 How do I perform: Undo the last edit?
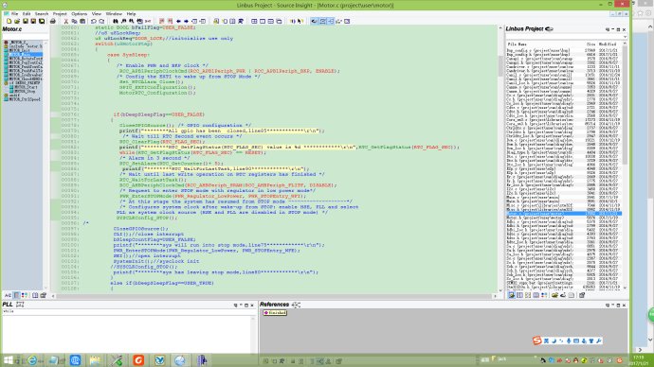[x=94, y=21]
